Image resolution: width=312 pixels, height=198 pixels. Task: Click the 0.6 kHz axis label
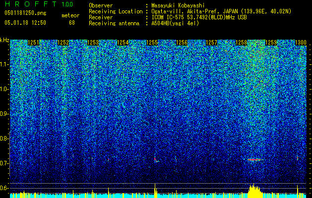pyautogui.click(x=4, y=188)
